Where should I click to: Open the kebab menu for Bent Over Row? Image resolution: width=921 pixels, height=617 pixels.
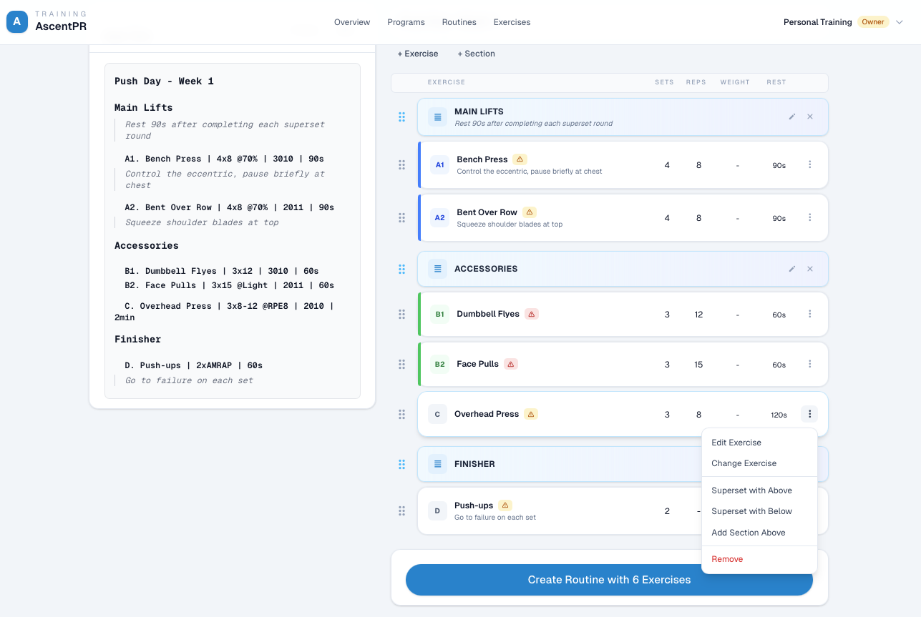point(809,217)
